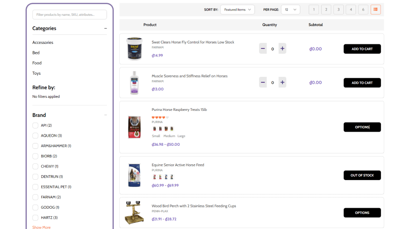Open the Accessories category
This screenshot has width=411, height=229.
[x=43, y=43]
